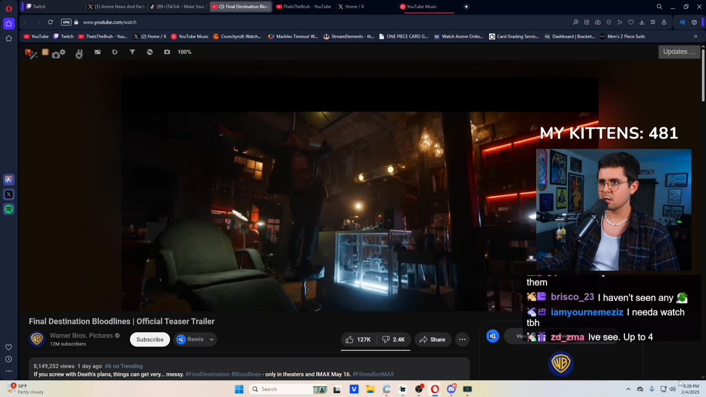Open the ad blocker shield icon
The height and width of the screenshot is (397, 706).
click(609, 22)
